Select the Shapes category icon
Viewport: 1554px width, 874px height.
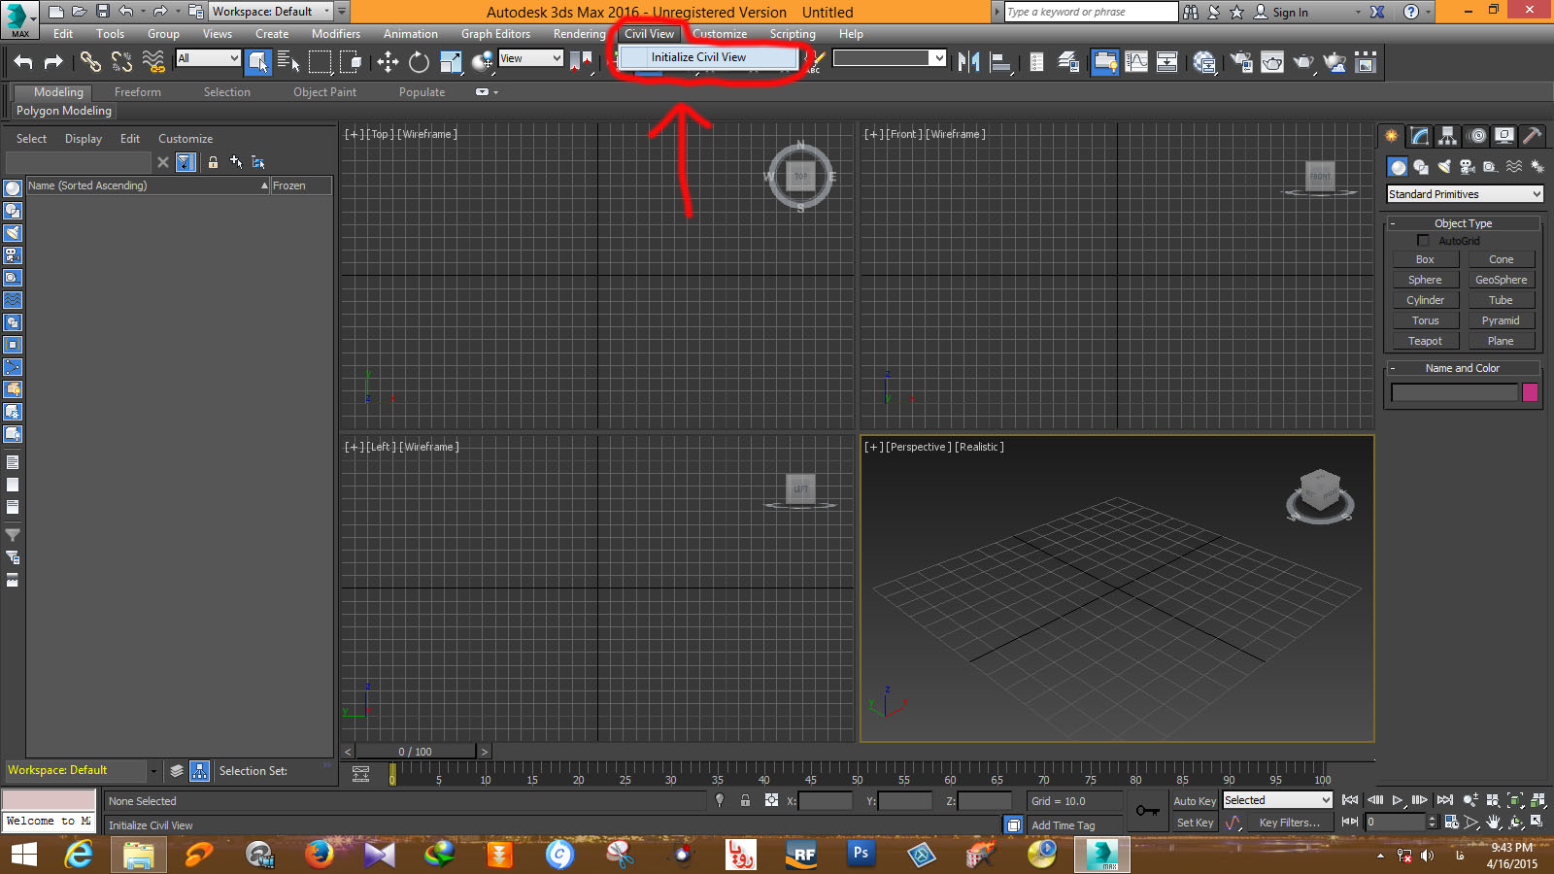pyautogui.click(x=1421, y=167)
